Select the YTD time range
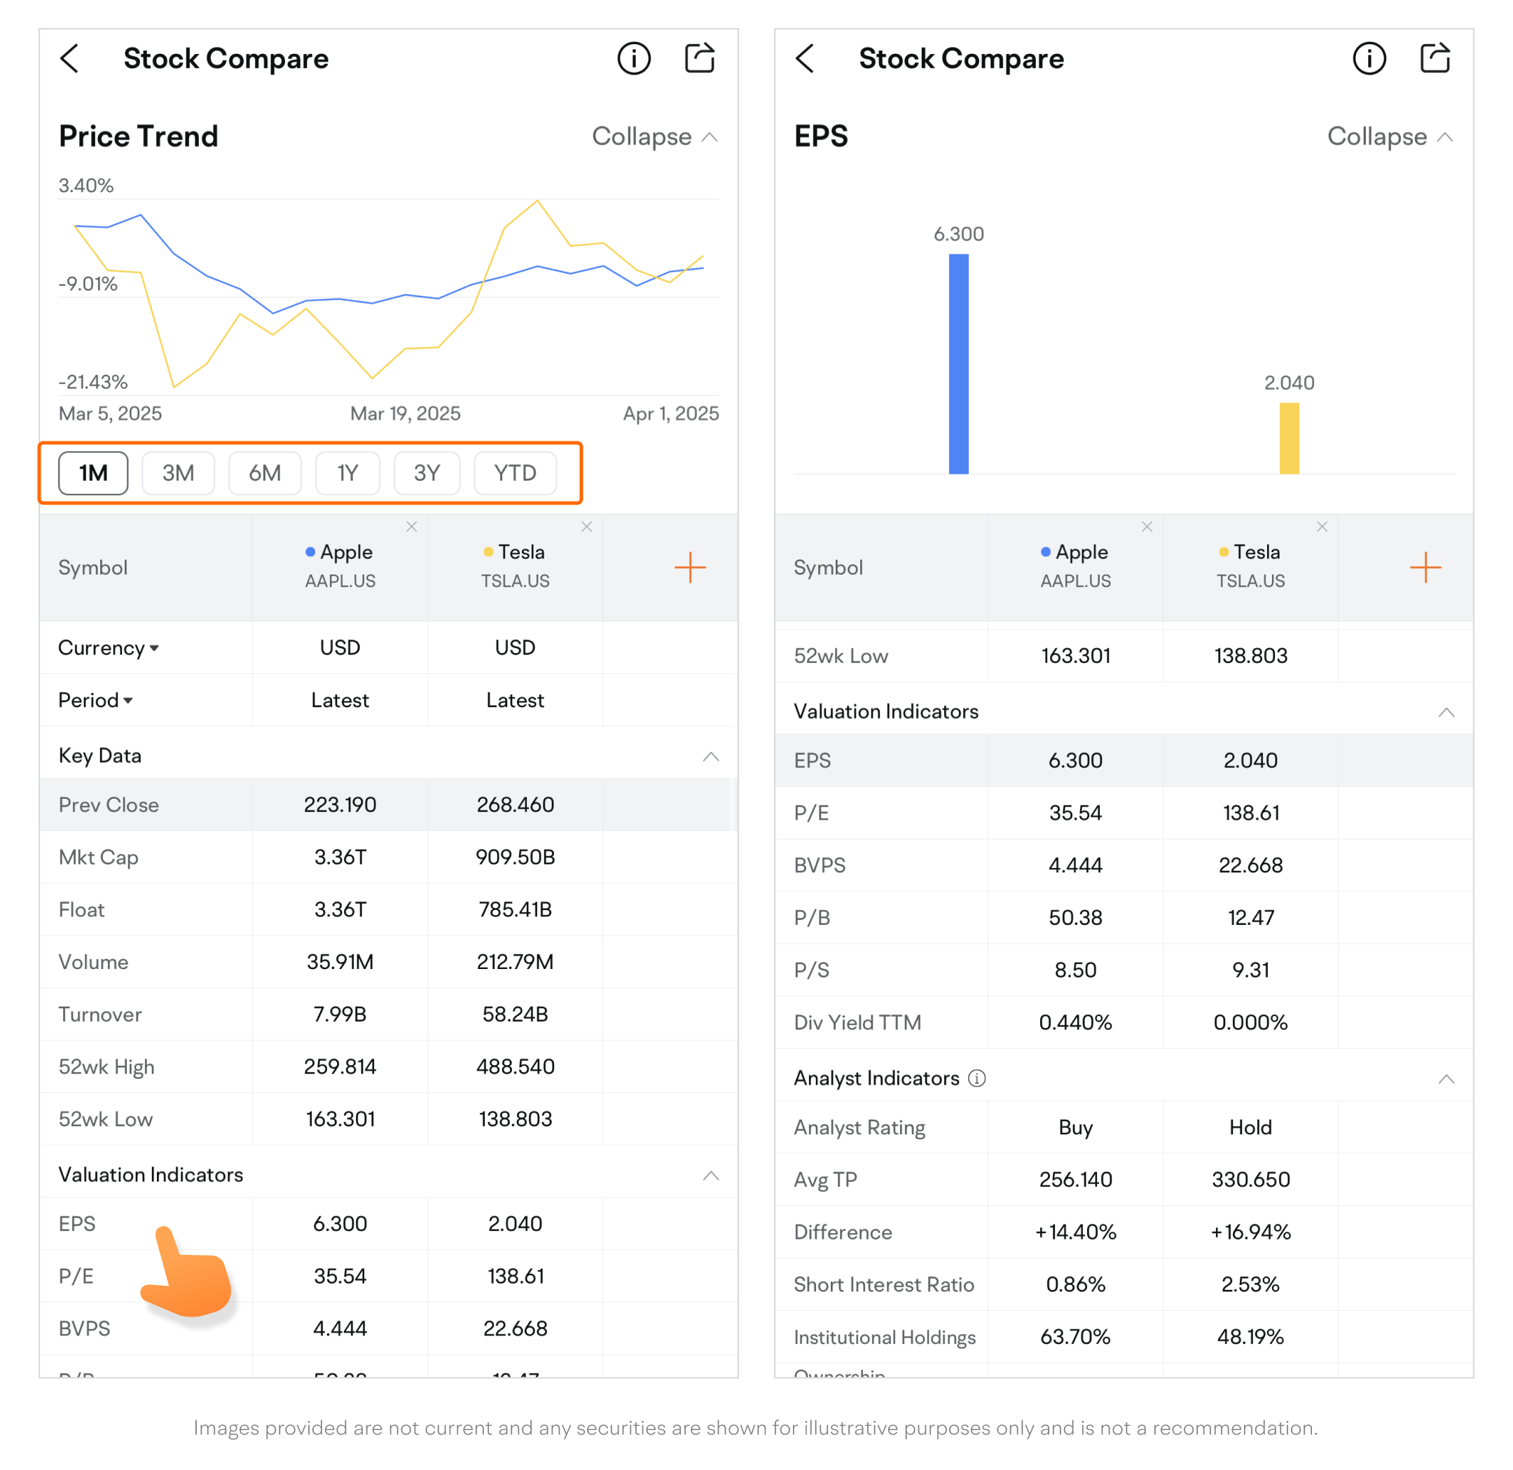The width and height of the screenshot is (1513, 1470). pyautogui.click(x=515, y=472)
